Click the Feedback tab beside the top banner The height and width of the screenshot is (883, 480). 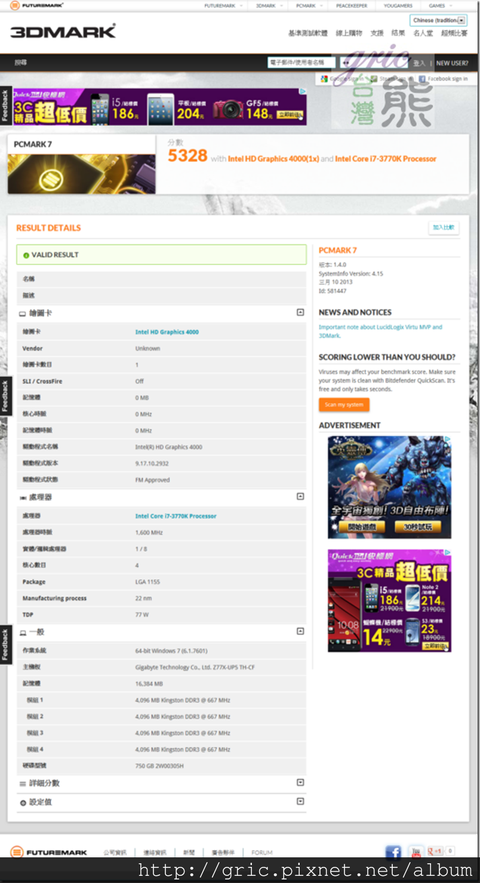coord(5,105)
